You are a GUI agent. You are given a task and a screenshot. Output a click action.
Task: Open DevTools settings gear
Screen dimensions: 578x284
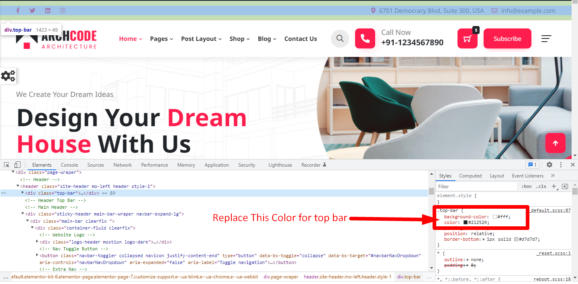coord(549,165)
